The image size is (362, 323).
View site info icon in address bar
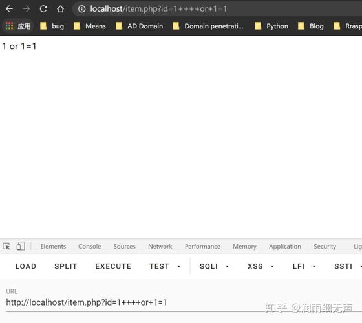[x=81, y=9]
